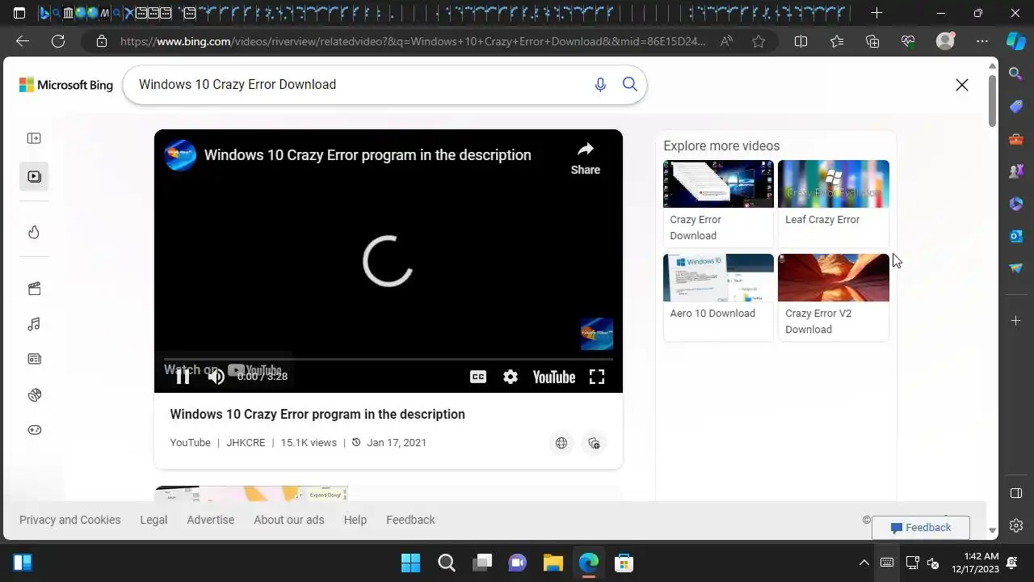The width and height of the screenshot is (1034, 582).
Task: Open the video on YouTube logo
Action: [x=554, y=377]
